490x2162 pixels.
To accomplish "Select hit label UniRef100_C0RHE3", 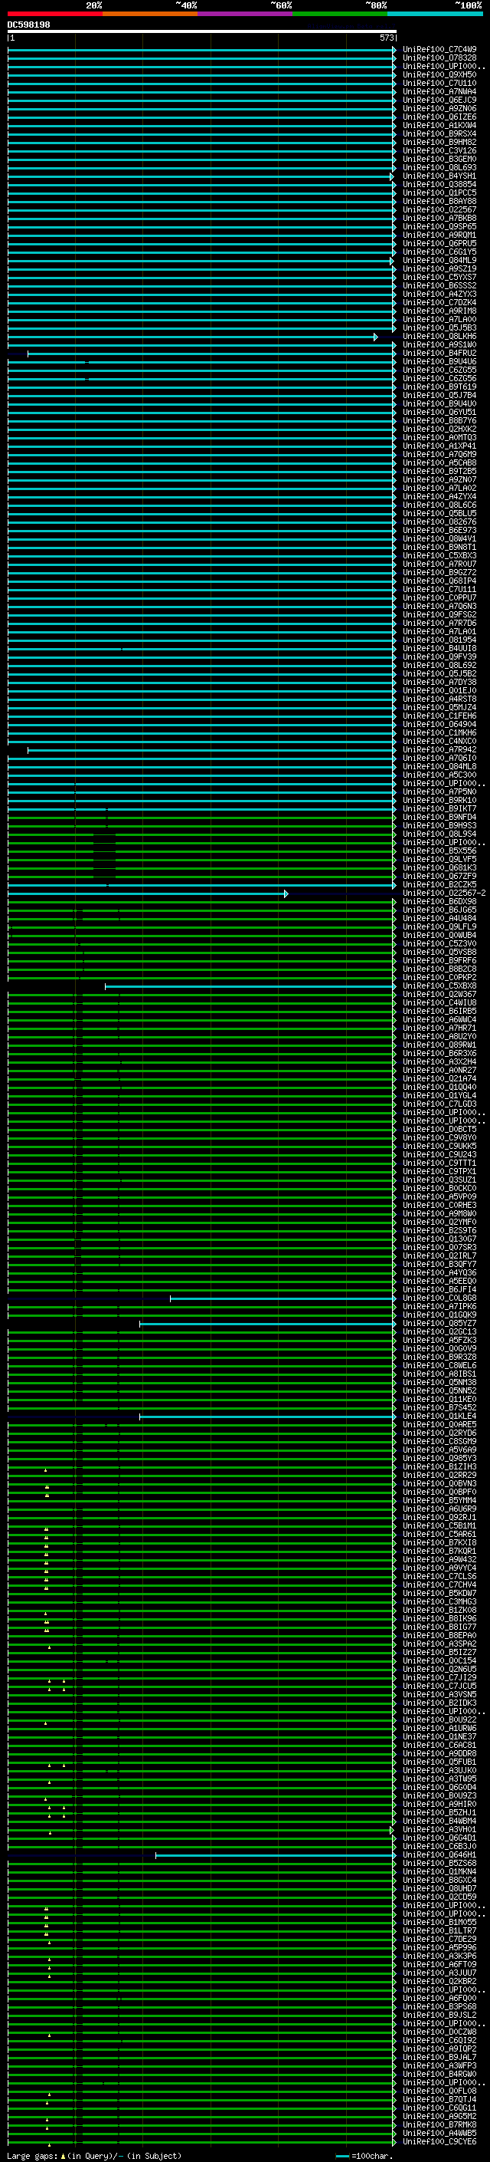I will coord(439,1205).
